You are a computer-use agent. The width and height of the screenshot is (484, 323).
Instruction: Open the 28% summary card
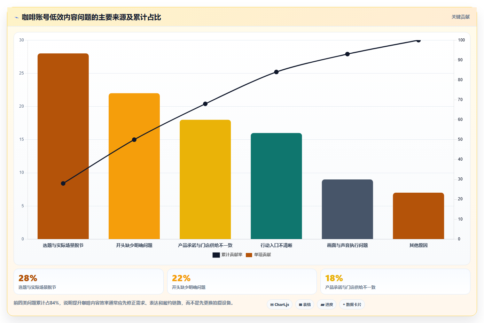[x=88, y=282]
